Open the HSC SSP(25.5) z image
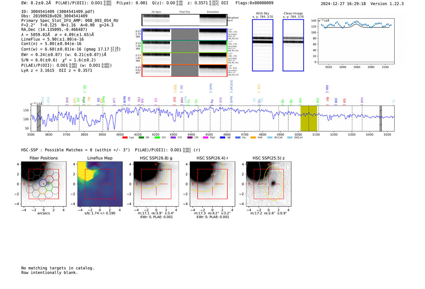 click(x=269, y=184)
